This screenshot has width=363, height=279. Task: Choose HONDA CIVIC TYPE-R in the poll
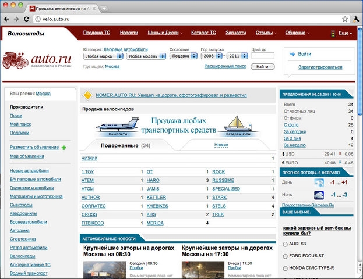pyautogui.click(x=286, y=268)
